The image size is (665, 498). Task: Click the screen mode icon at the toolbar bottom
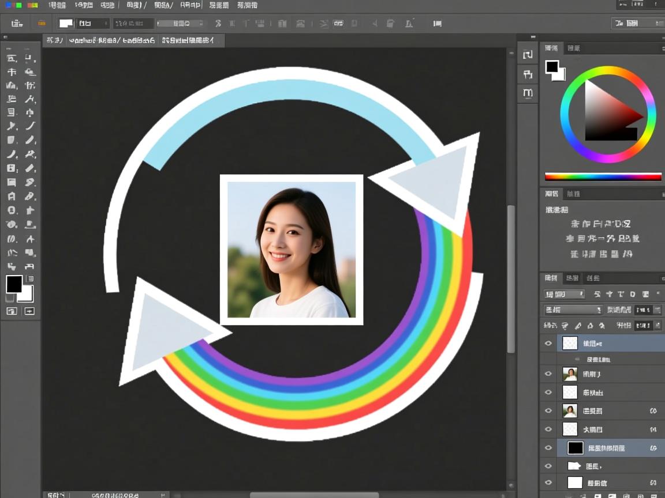click(x=29, y=311)
